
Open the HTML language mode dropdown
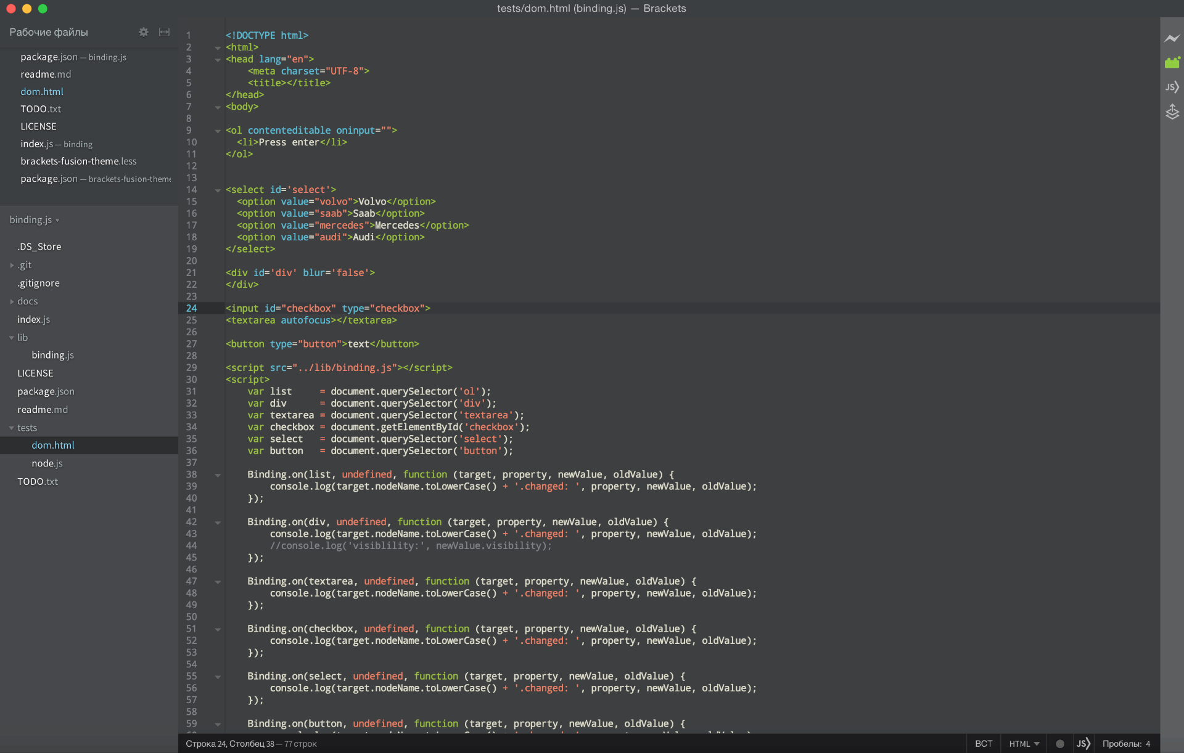point(1024,744)
